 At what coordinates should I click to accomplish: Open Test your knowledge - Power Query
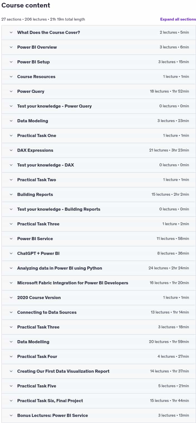pos(99,106)
